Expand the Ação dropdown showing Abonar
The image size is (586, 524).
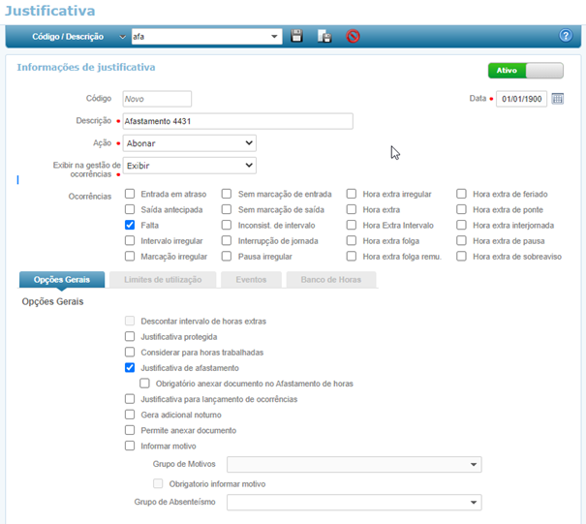[x=189, y=143]
